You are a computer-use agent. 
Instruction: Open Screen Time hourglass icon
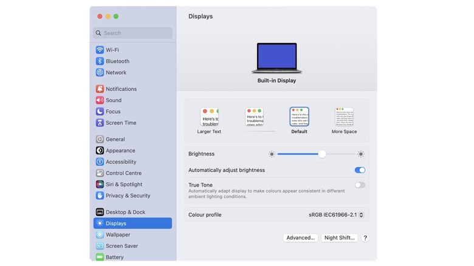click(x=100, y=123)
